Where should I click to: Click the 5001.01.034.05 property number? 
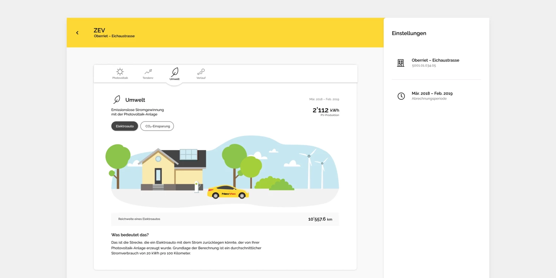(424, 66)
